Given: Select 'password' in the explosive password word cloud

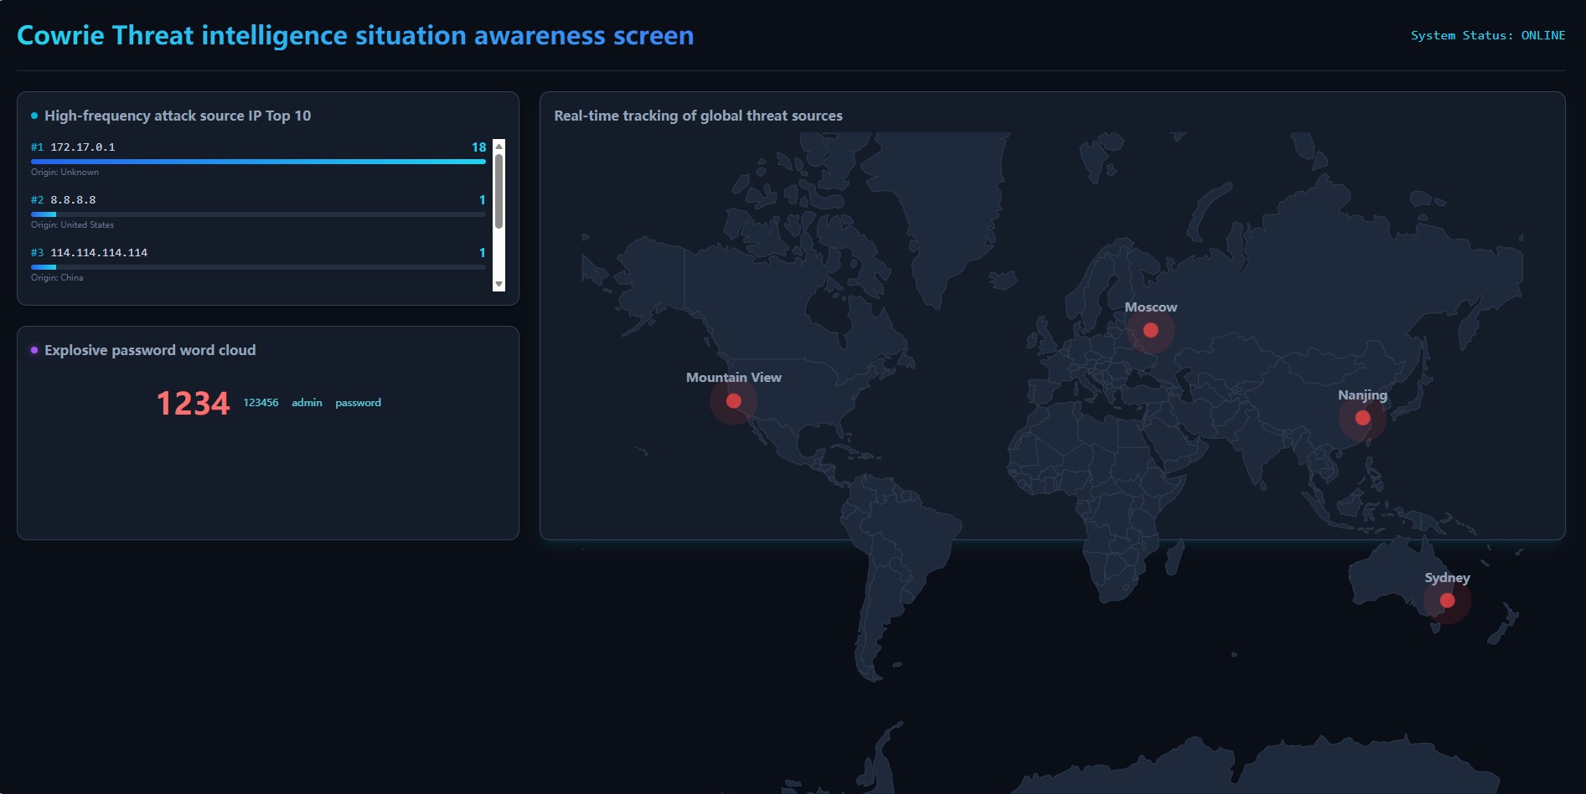Looking at the screenshot, I should click(x=358, y=402).
